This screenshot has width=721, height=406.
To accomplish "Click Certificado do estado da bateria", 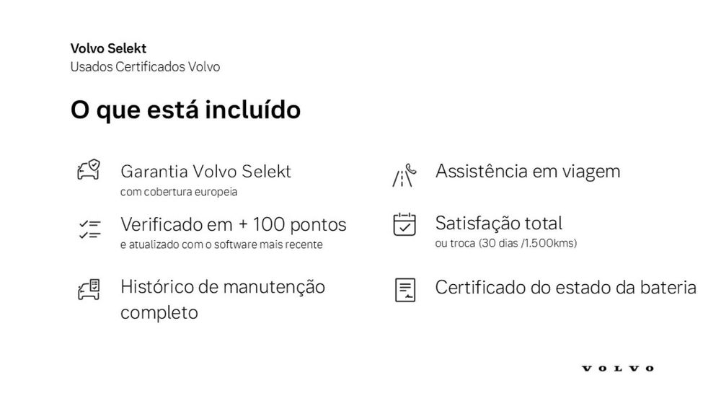I will (x=565, y=288).
